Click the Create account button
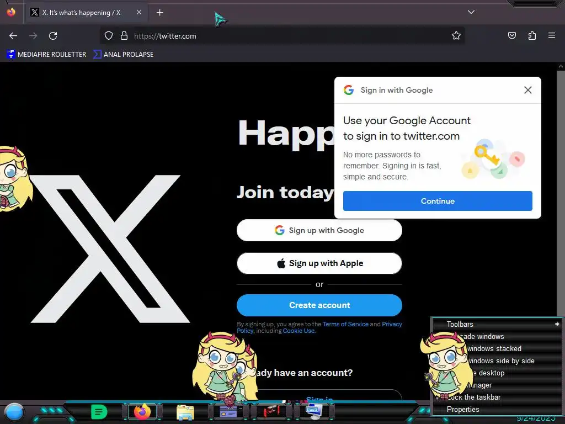The height and width of the screenshot is (424, 565). [x=319, y=305]
